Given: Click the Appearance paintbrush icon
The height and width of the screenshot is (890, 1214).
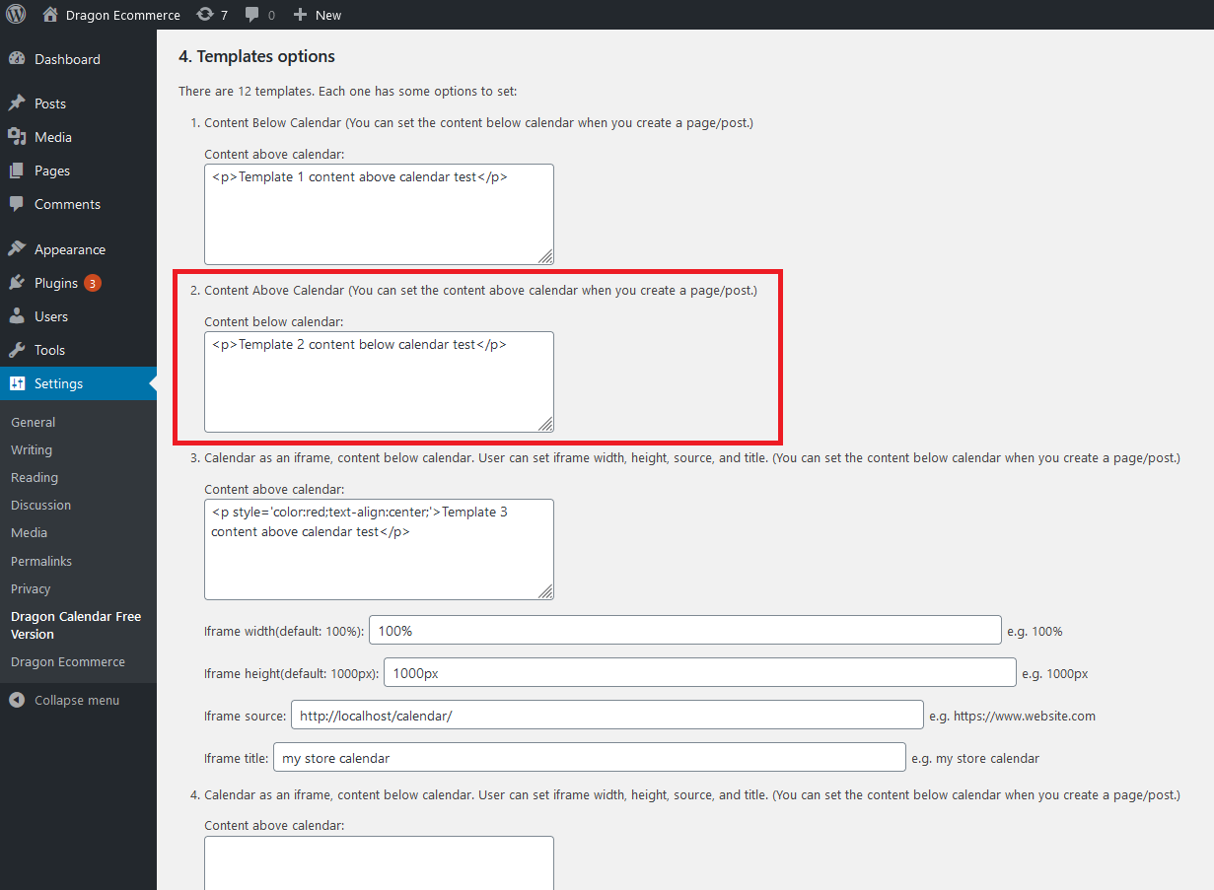Looking at the screenshot, I should point(17,249).
